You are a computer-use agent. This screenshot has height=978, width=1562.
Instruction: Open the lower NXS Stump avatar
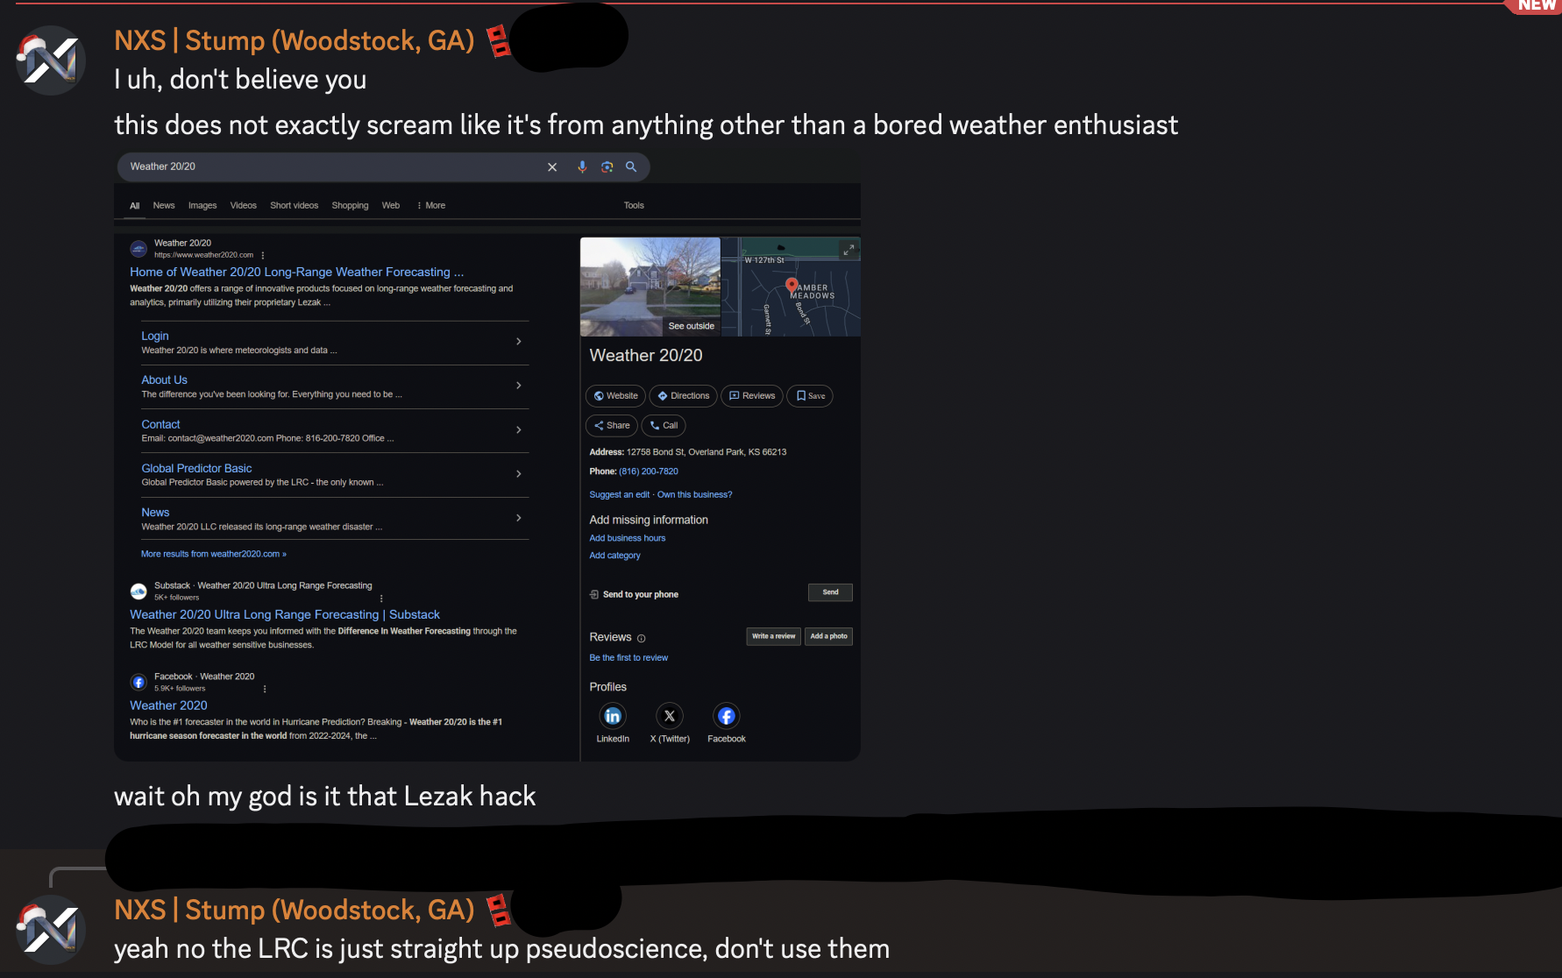point(51,930)
